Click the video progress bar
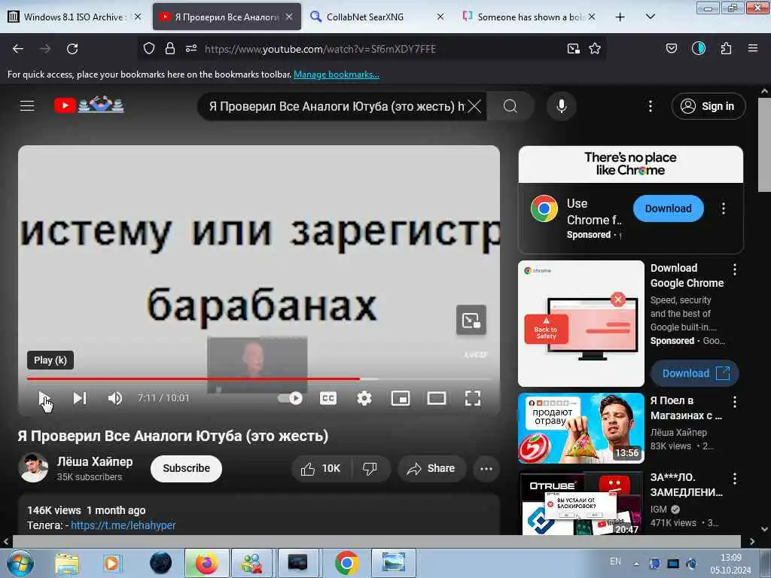Screen dimensions: 771x578 pos(259,379)
